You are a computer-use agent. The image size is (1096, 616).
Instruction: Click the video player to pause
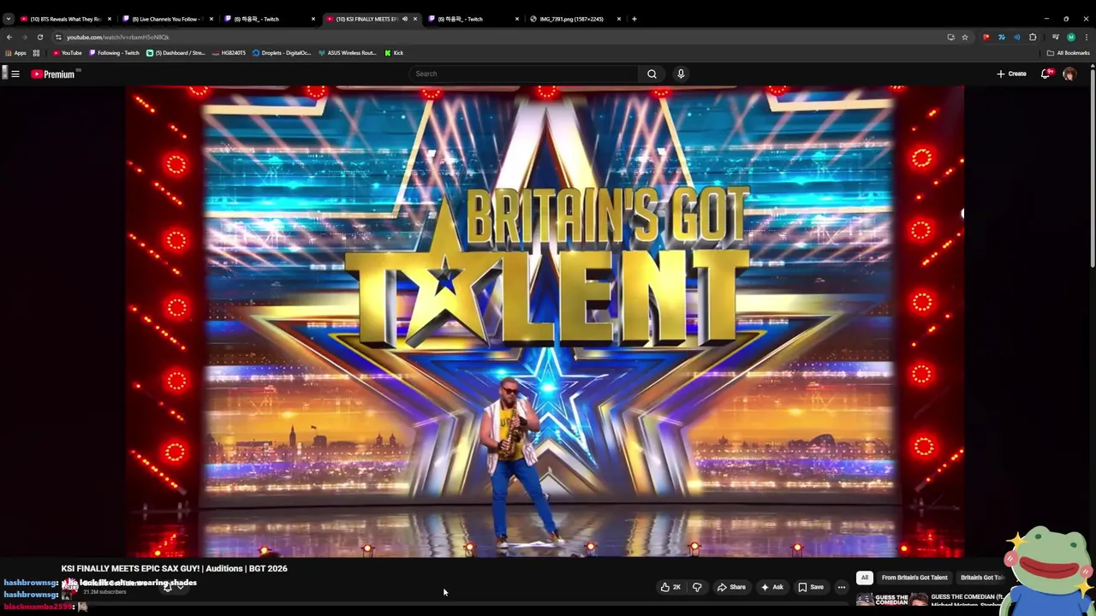545,321
